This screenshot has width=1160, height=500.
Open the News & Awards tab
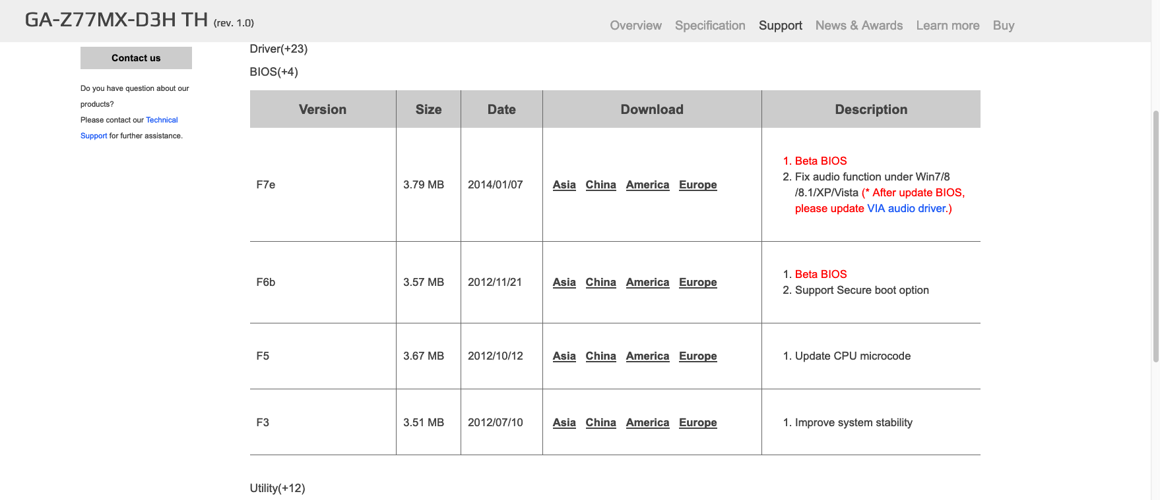tap(858, 26)
